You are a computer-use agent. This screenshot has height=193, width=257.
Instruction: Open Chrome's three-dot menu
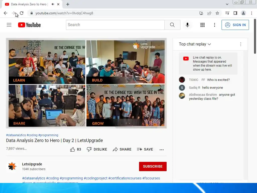(251, 13)
